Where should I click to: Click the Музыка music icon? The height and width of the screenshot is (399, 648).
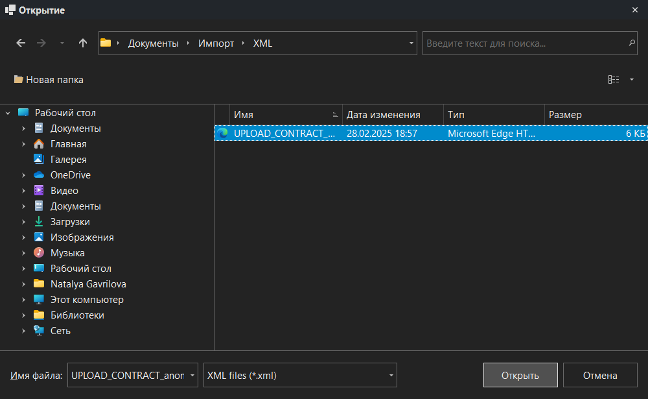pos(39,253)
